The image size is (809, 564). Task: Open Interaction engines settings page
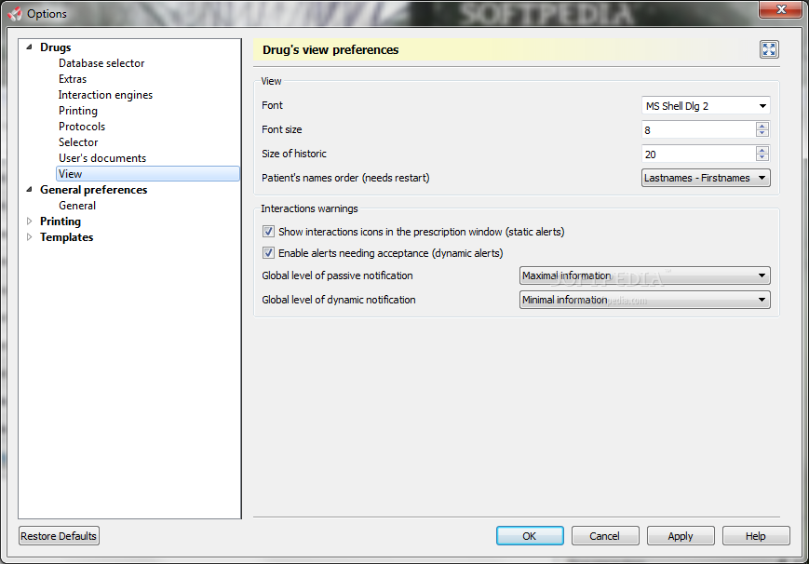click(x=105, y=95)
